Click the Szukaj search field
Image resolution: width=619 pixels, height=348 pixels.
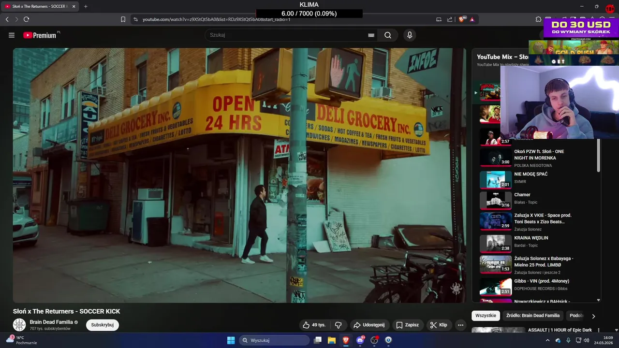[x=287, y=35]
